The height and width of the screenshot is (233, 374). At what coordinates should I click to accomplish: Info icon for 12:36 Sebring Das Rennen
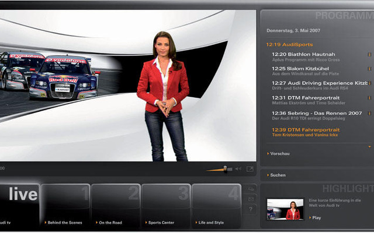(369, 113)
